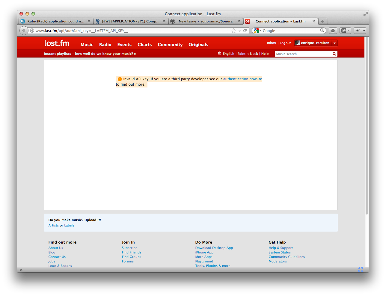
Task: Open the Find Friends footer link
Action: 132,252
